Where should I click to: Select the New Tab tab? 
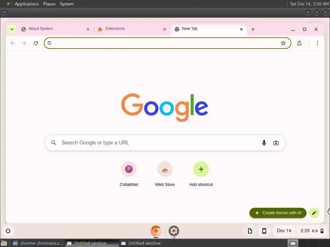pyautogui.click(x=209, y=29)
